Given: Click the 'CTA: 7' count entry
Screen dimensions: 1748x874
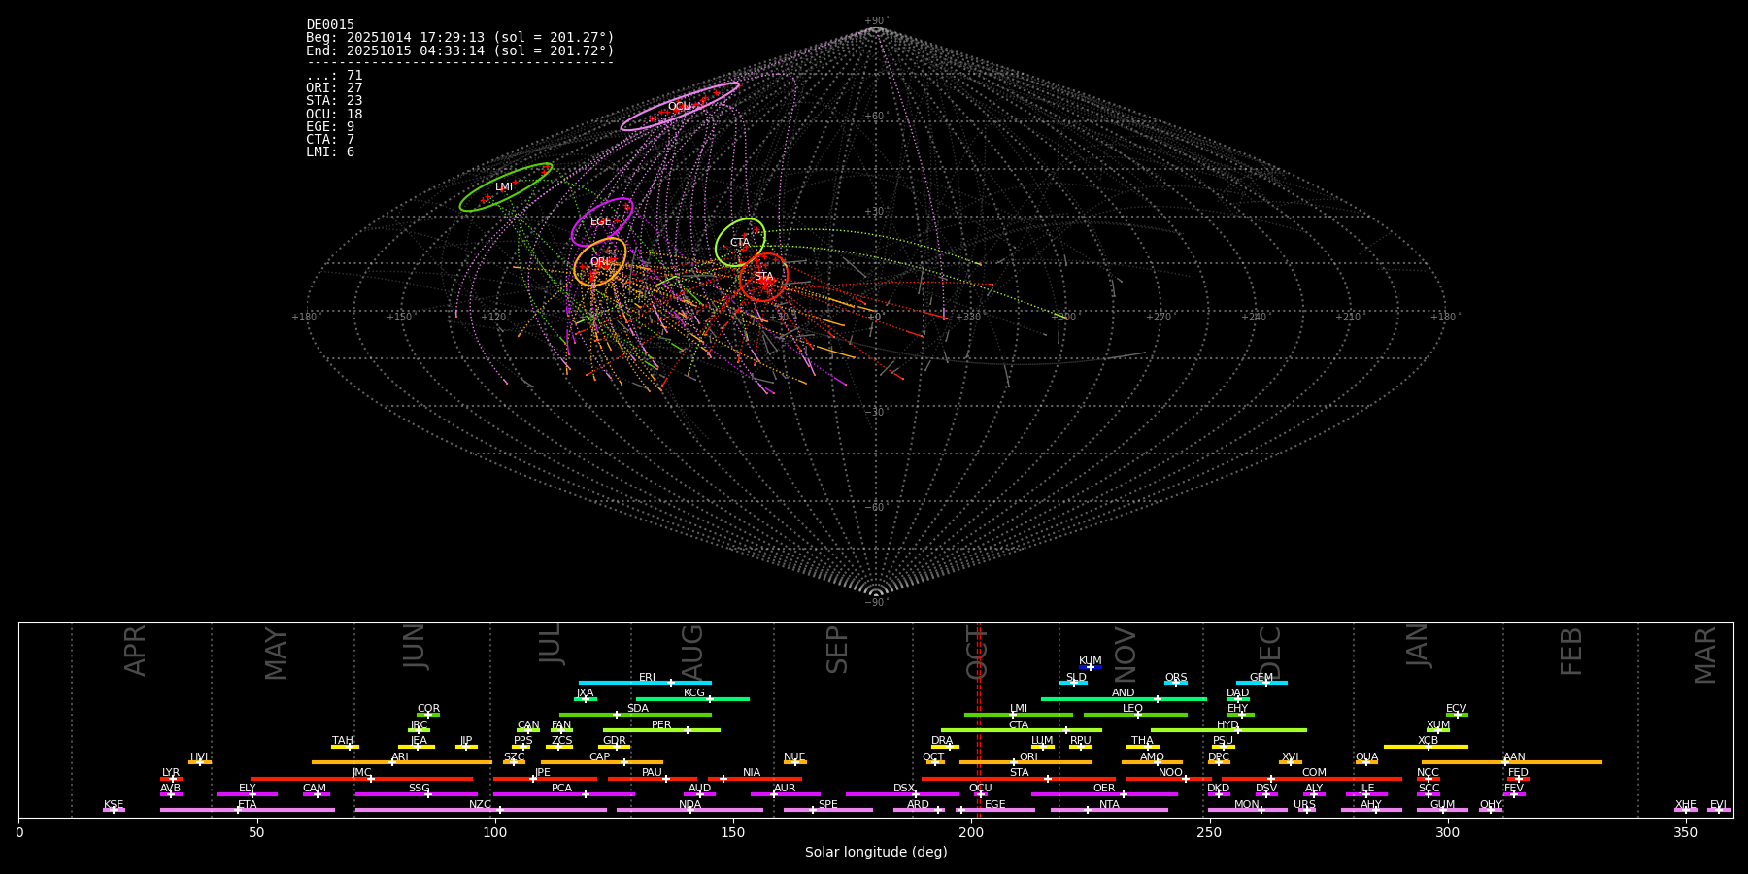Looking at the screenshot, I should pos(330,140).
